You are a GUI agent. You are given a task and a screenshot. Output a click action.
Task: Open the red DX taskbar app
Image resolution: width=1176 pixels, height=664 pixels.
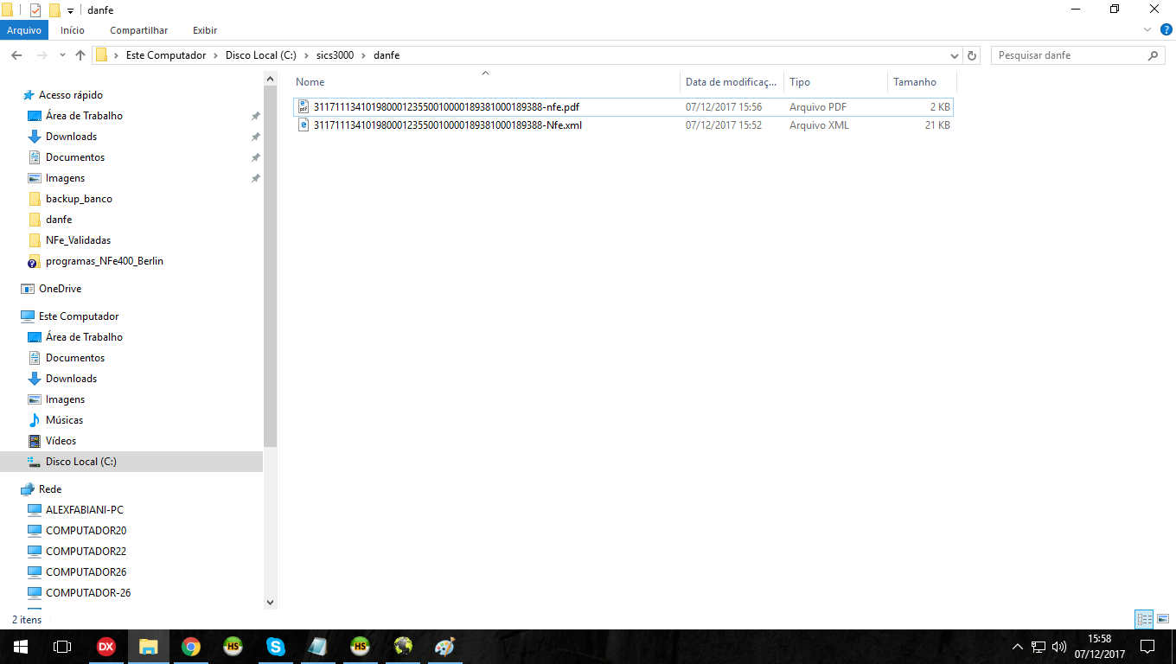105,647
